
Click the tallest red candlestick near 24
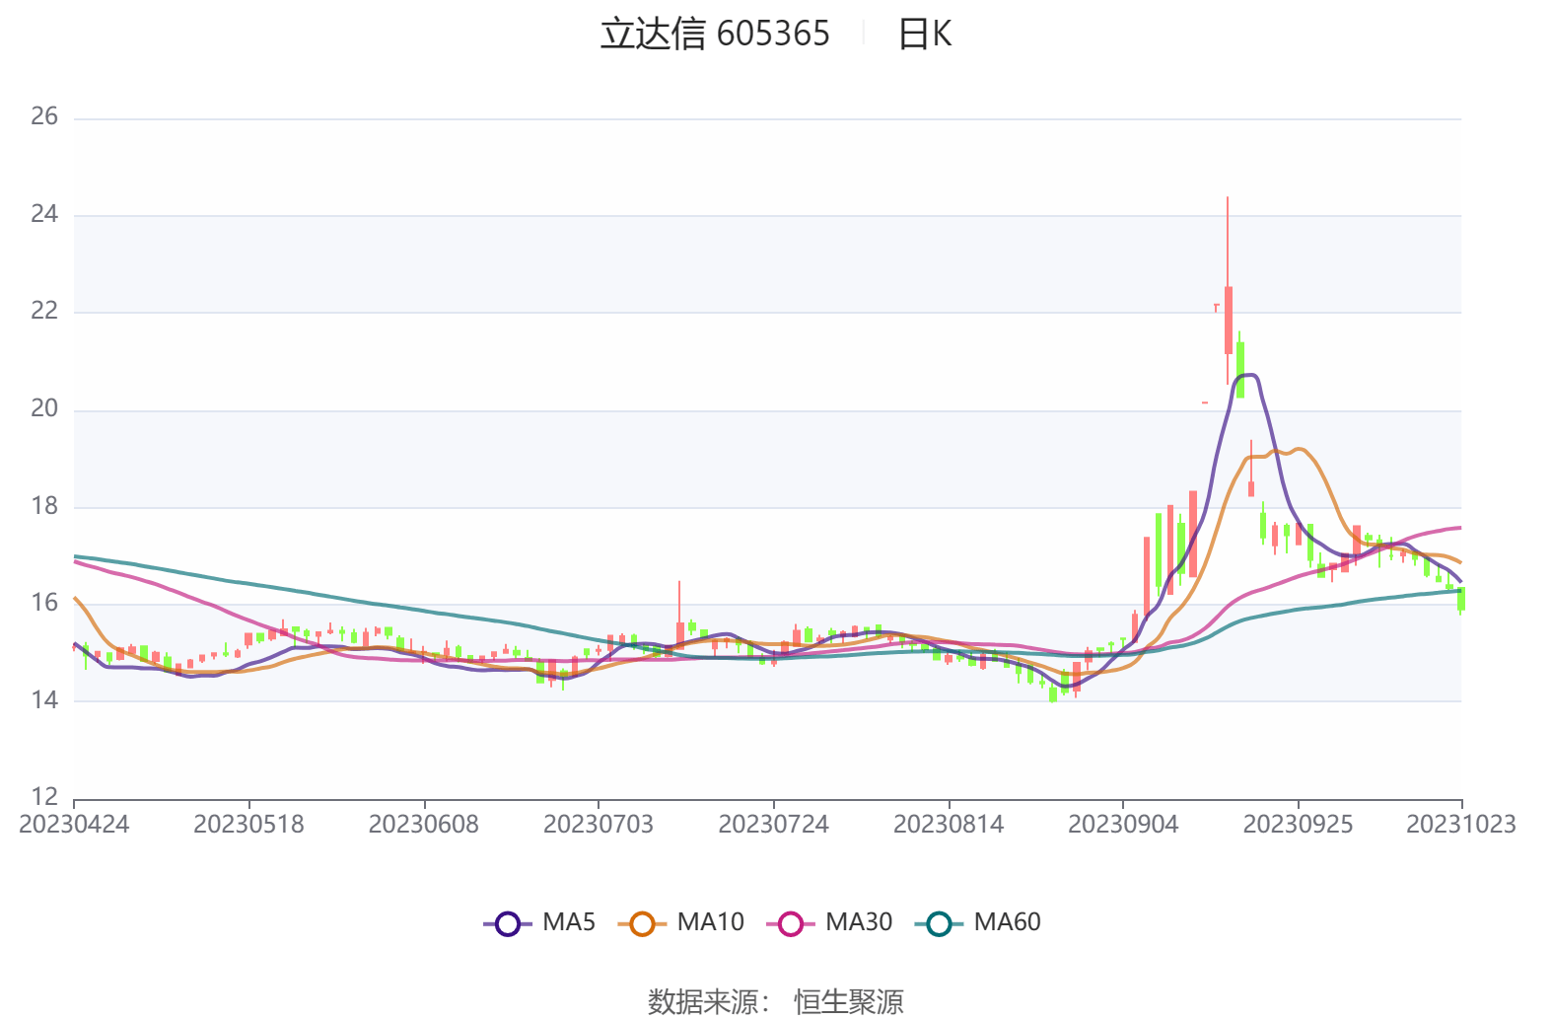pos(1228,320)
